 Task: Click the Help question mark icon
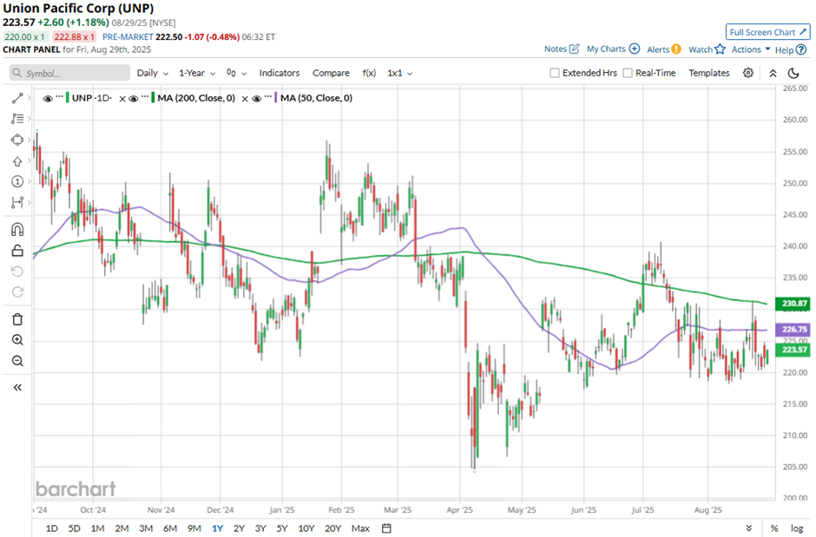click(801, 50)
